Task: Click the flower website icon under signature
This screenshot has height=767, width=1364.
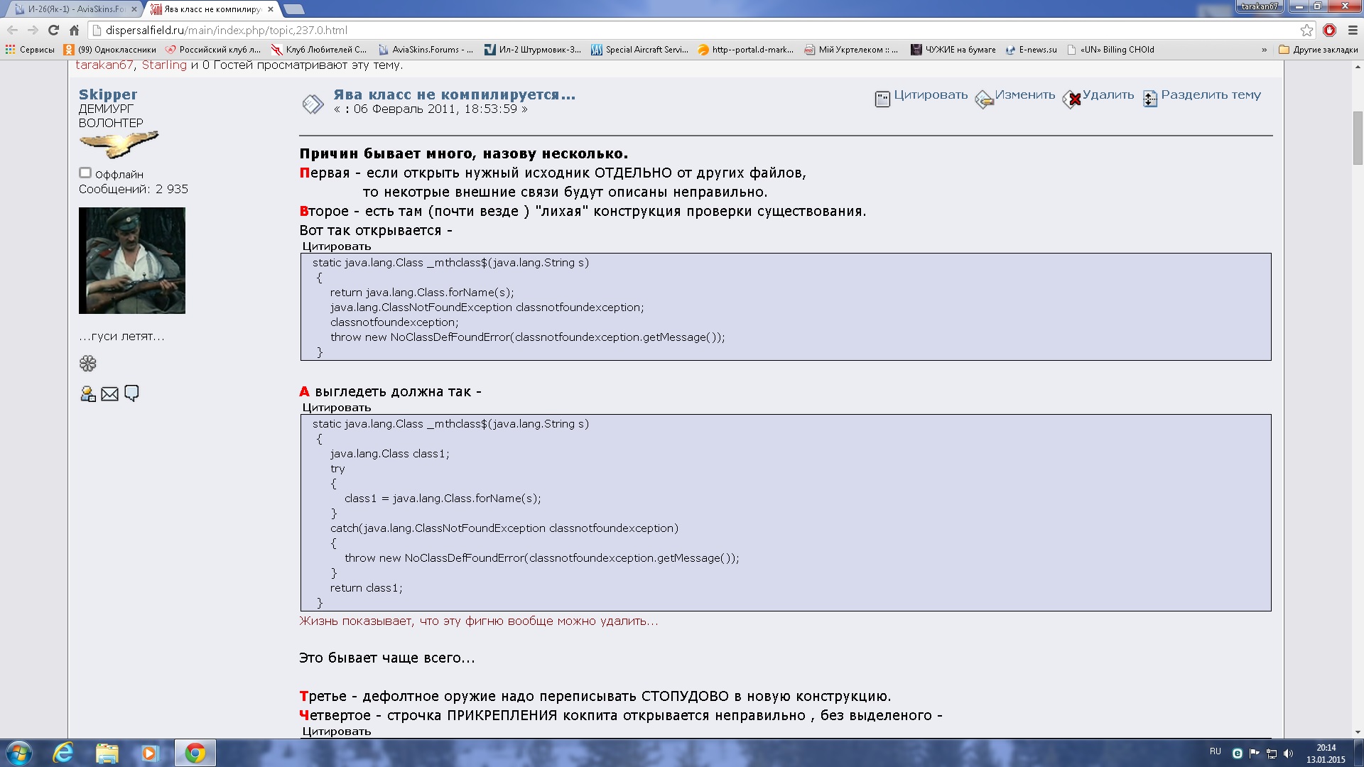Action: pyautogui.click(x=87, y=364)
